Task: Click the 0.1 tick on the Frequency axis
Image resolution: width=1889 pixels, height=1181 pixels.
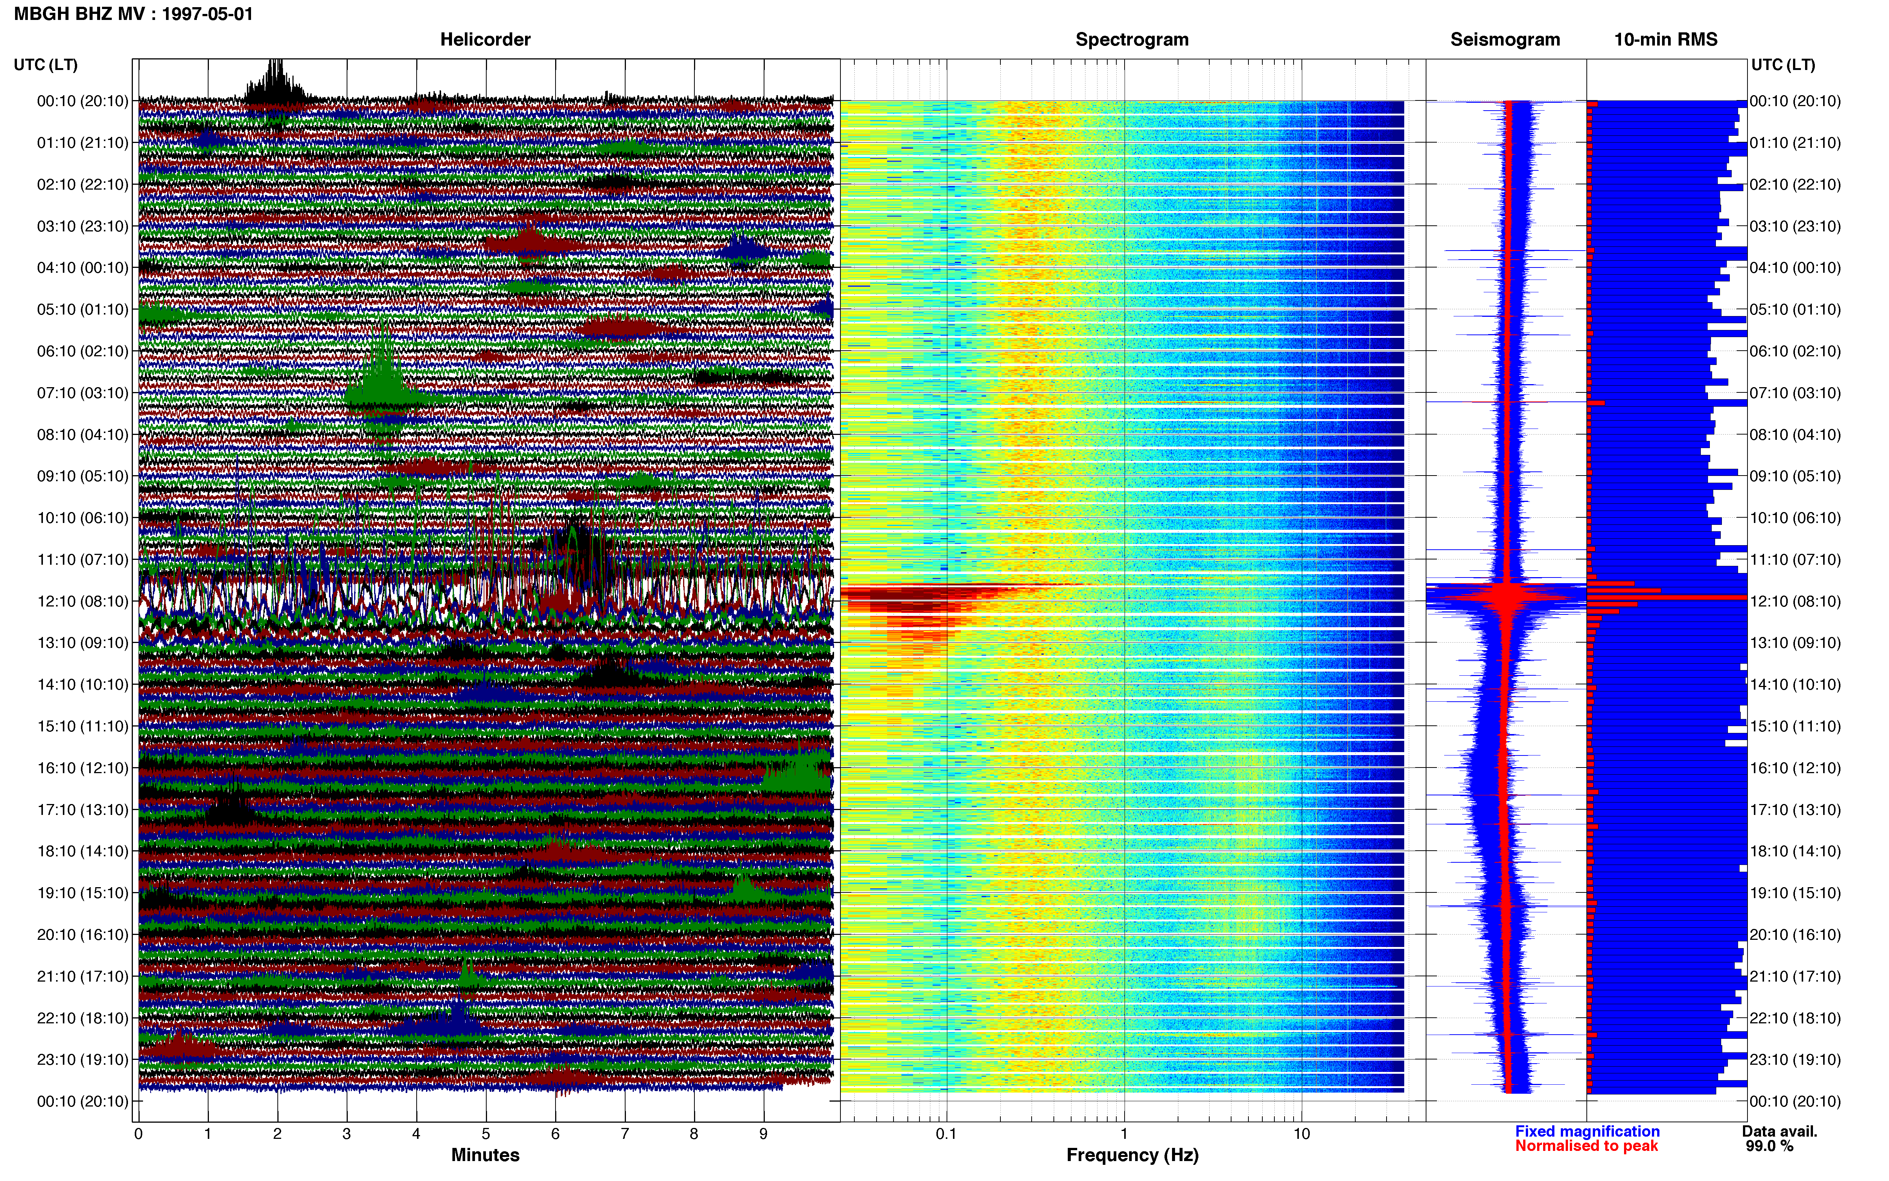Action: coord(947,1134)
